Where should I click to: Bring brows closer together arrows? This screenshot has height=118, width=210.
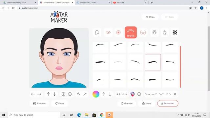[118, 94]
